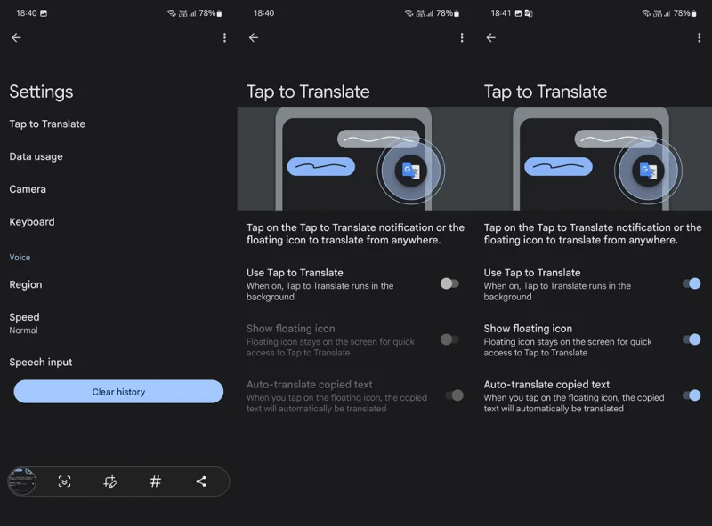Tap grey chat bubble in right illustration

(615, 139)
